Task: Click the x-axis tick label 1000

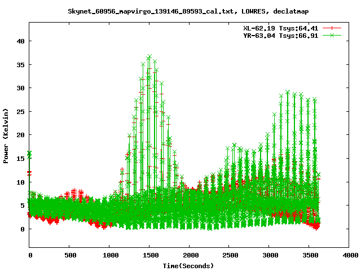Action: [x=111, y=255]
